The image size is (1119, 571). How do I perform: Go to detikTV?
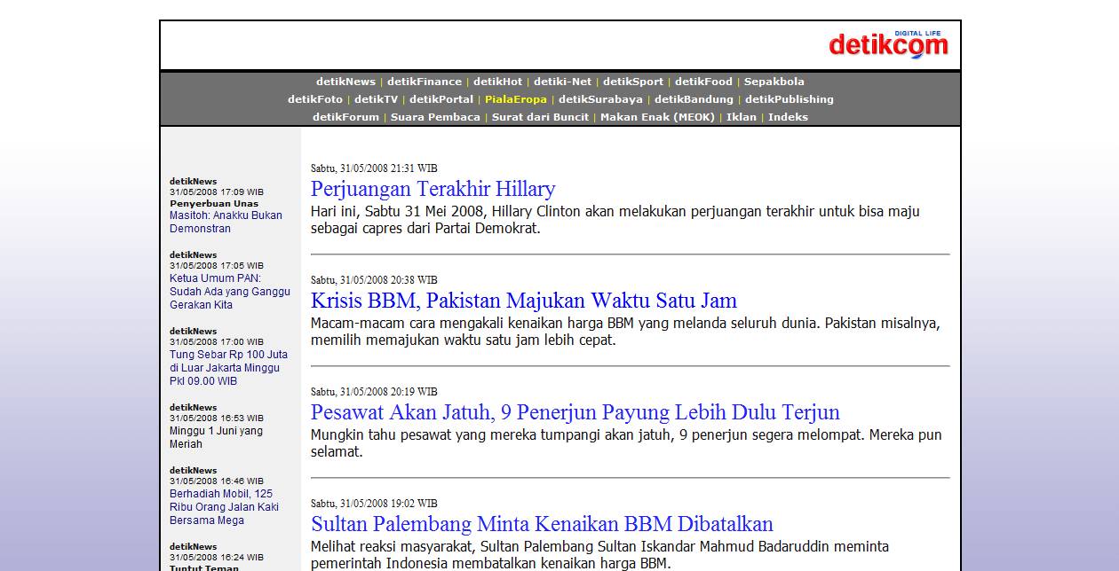[376, 99]
